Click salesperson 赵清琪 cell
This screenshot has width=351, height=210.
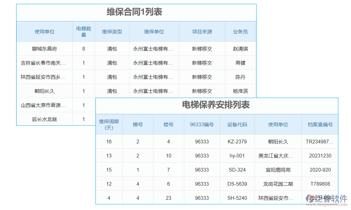240,49
